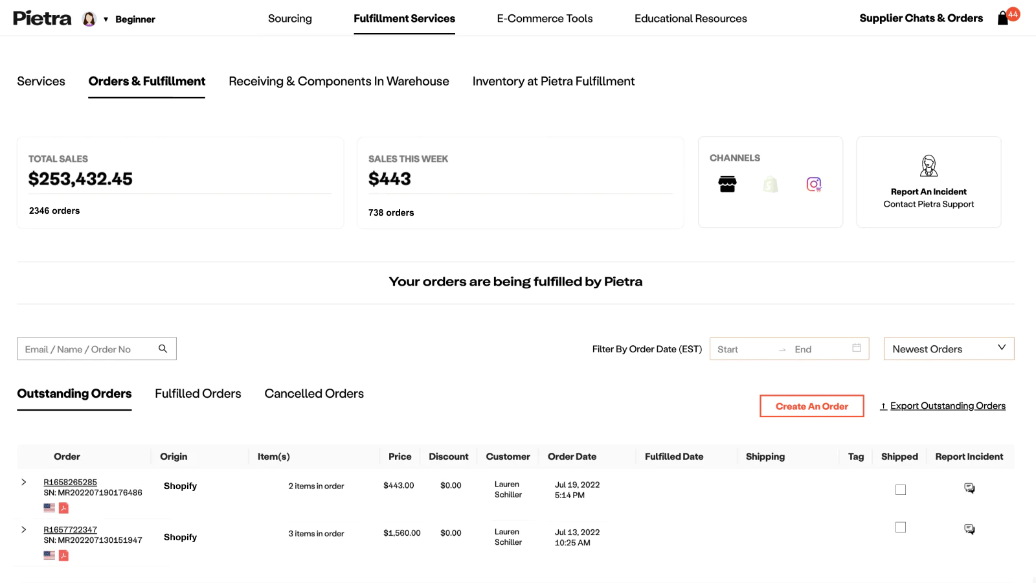The width and height of the screenshot is (1036, 583).
Task: Switch to Fulfilled Orders tab
Action: [197, 394]
